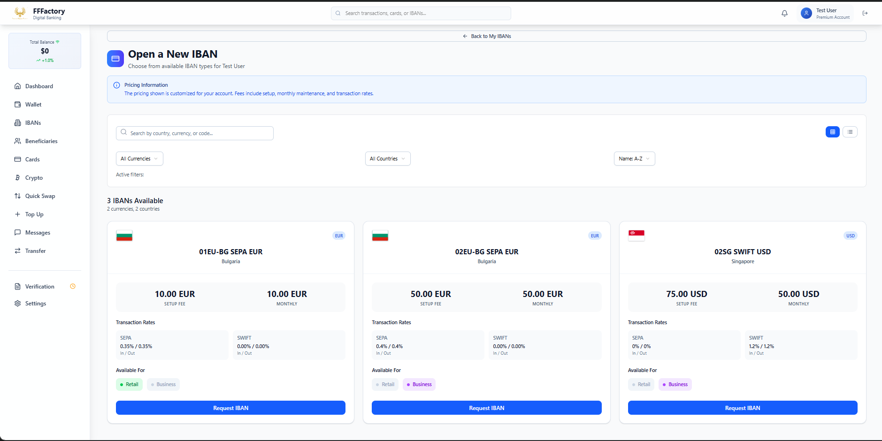Click the Test User profile avatar
Image resolution: width=882 pixels, height=441 pixels.
pos(806,14)
